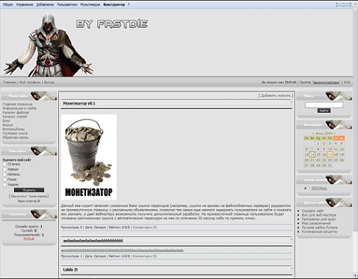
Task: Select the "Хорошо" poll option
Action: click(x=4, y=170)
